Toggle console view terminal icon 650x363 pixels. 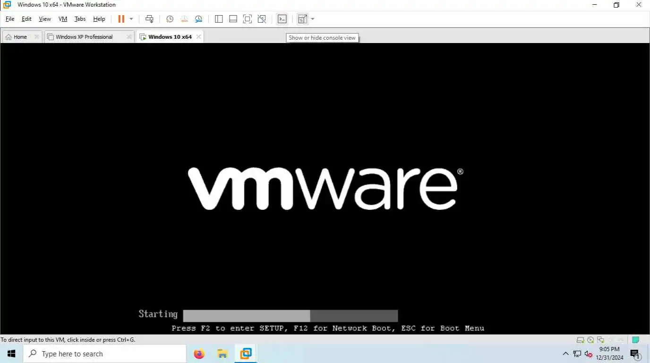click(282, 19)
